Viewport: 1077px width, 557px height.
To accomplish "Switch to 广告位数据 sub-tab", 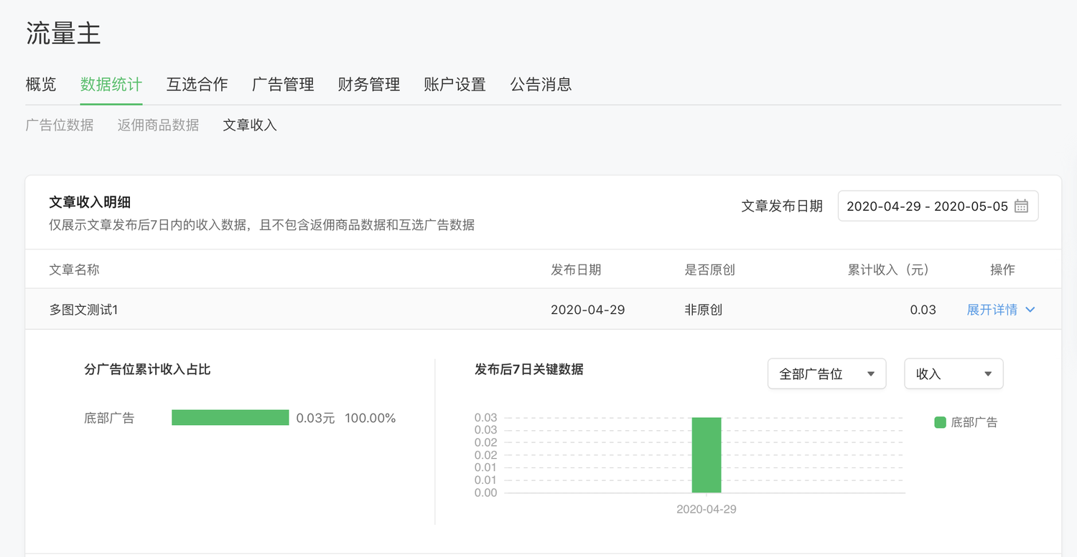I will [60, 125].
